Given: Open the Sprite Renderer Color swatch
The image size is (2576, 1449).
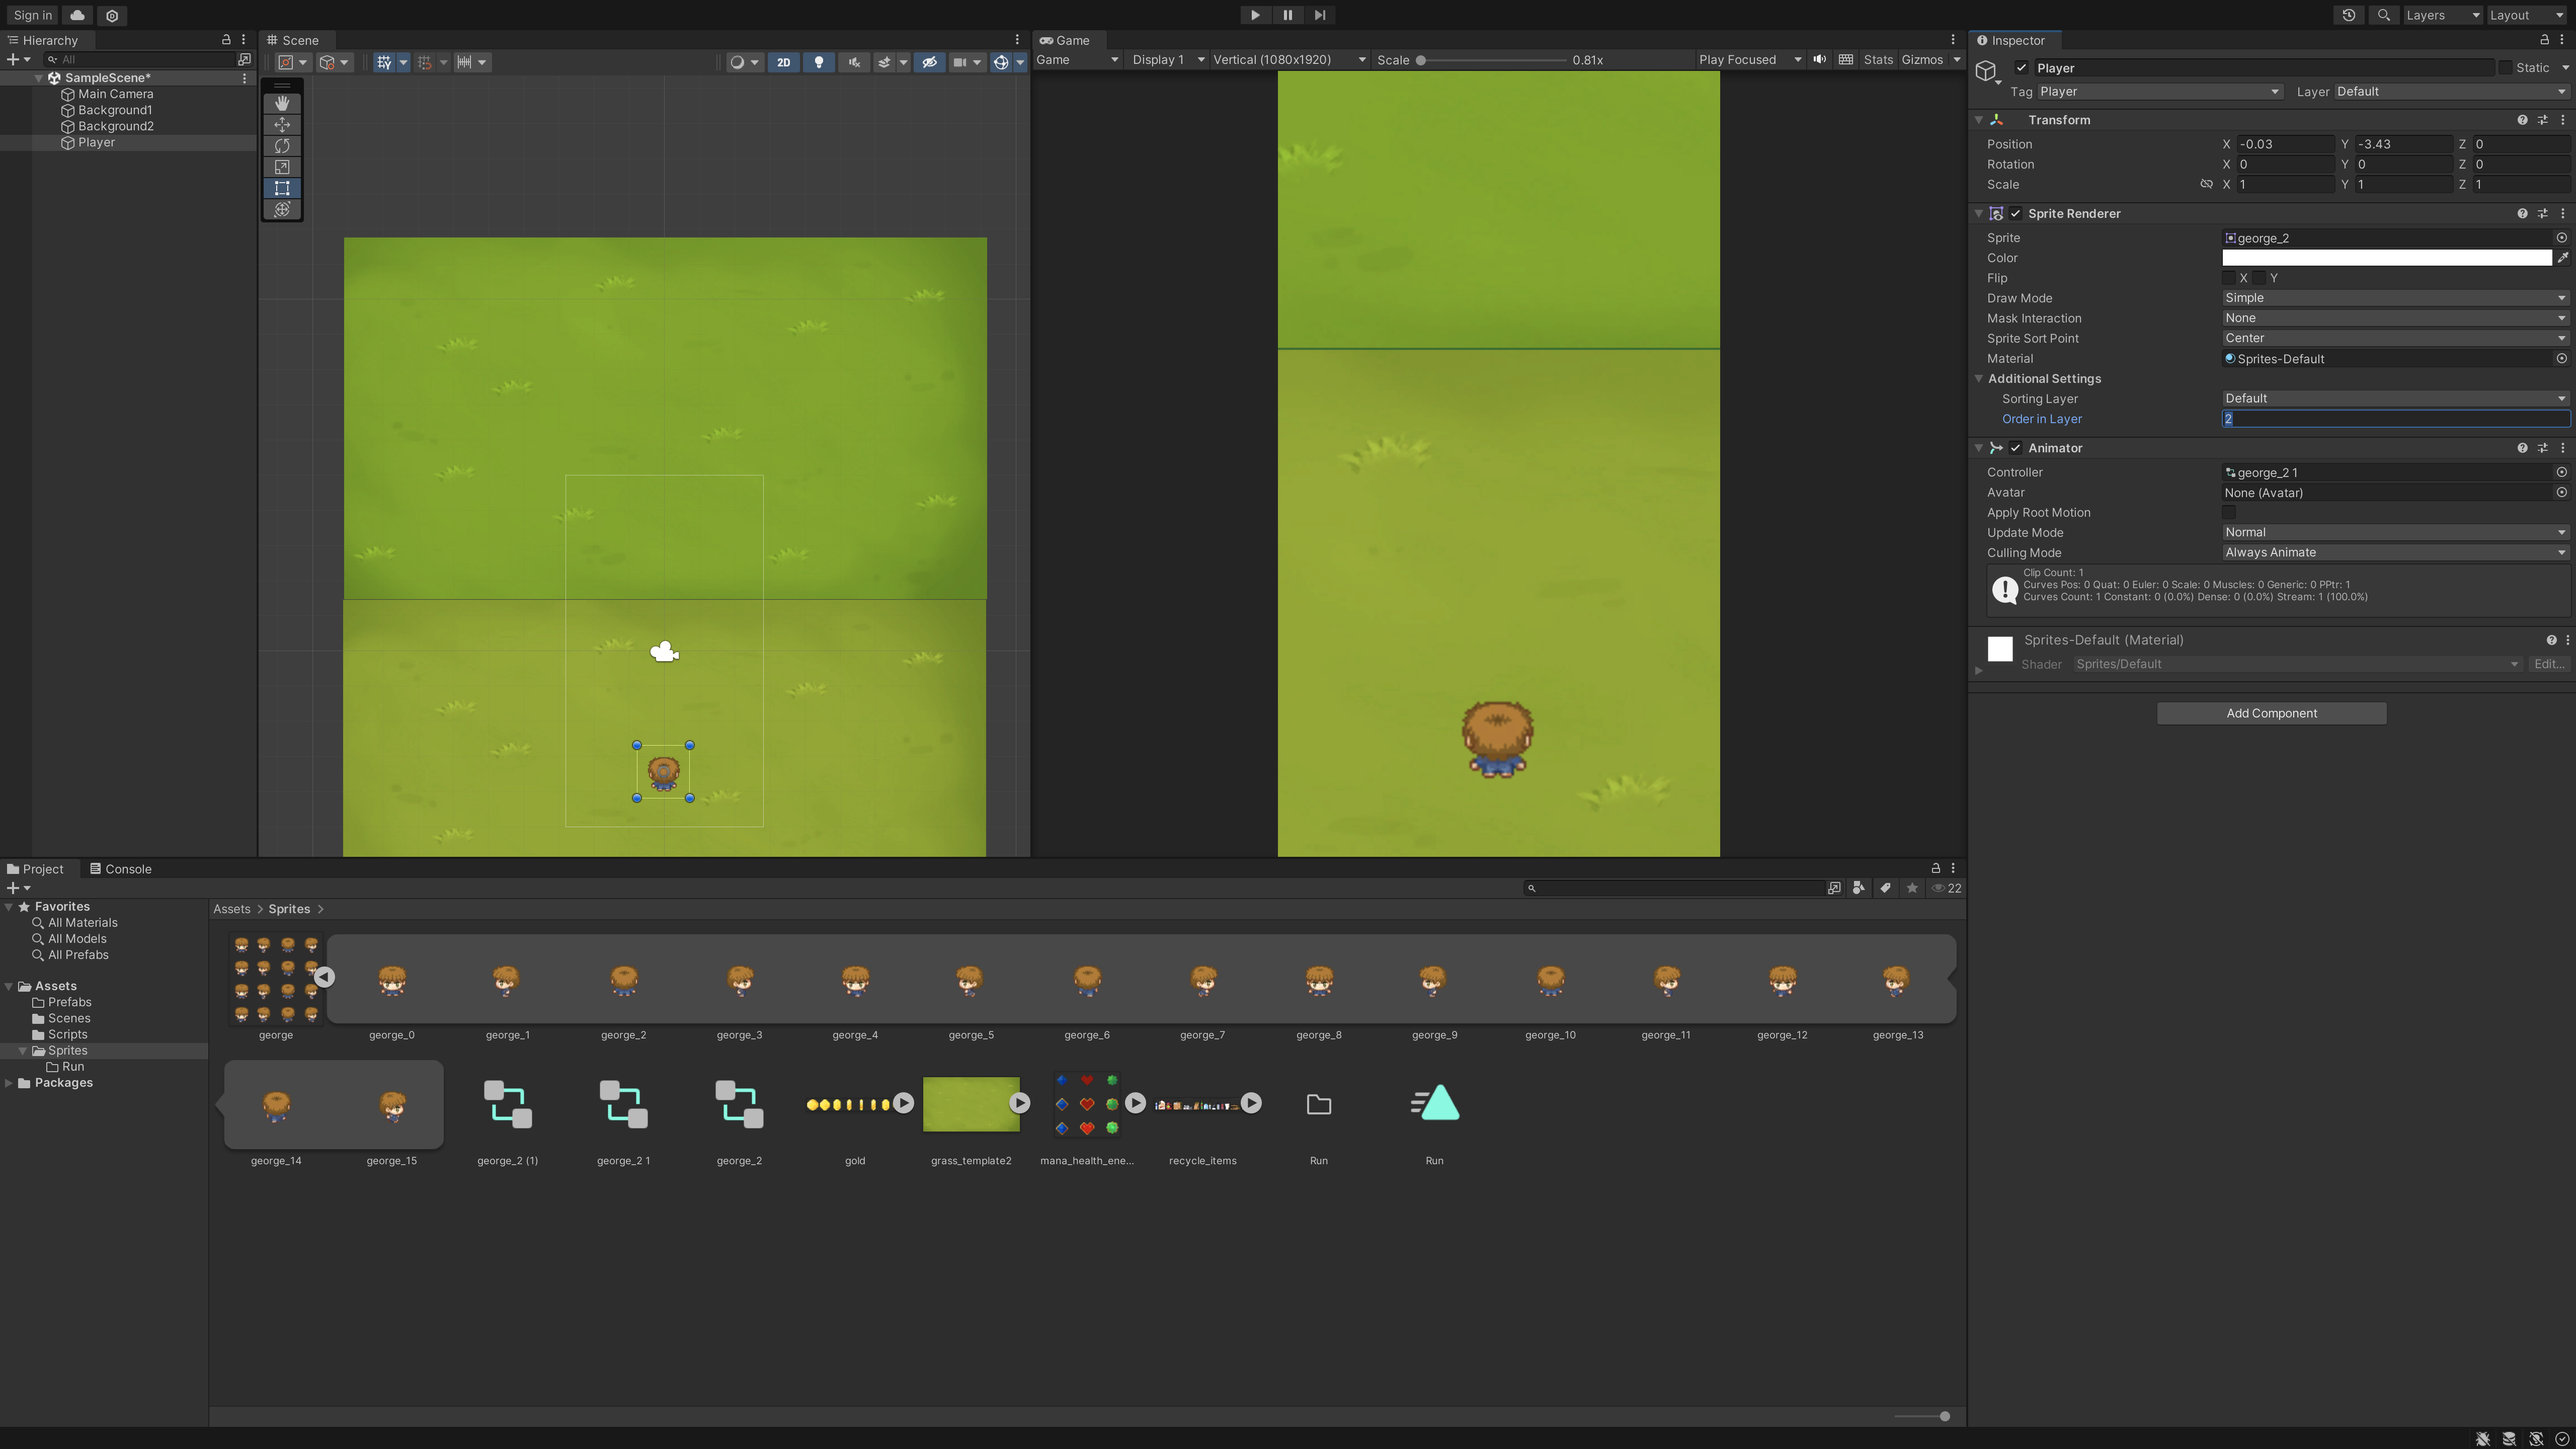Looking at the screenshot, I should 2386,258.
